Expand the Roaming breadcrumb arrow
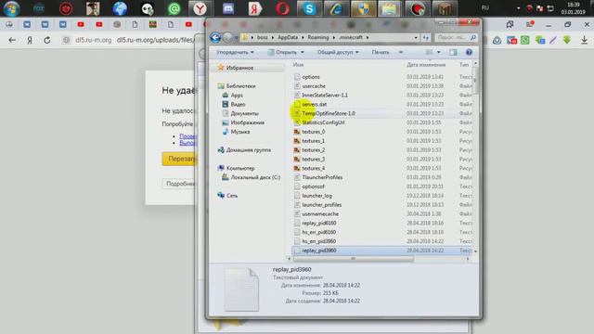This screenshot has width=594, height=334. coord(334,37)
